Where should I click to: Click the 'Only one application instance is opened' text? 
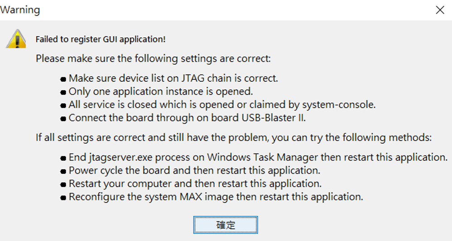[x=160, y=91]
